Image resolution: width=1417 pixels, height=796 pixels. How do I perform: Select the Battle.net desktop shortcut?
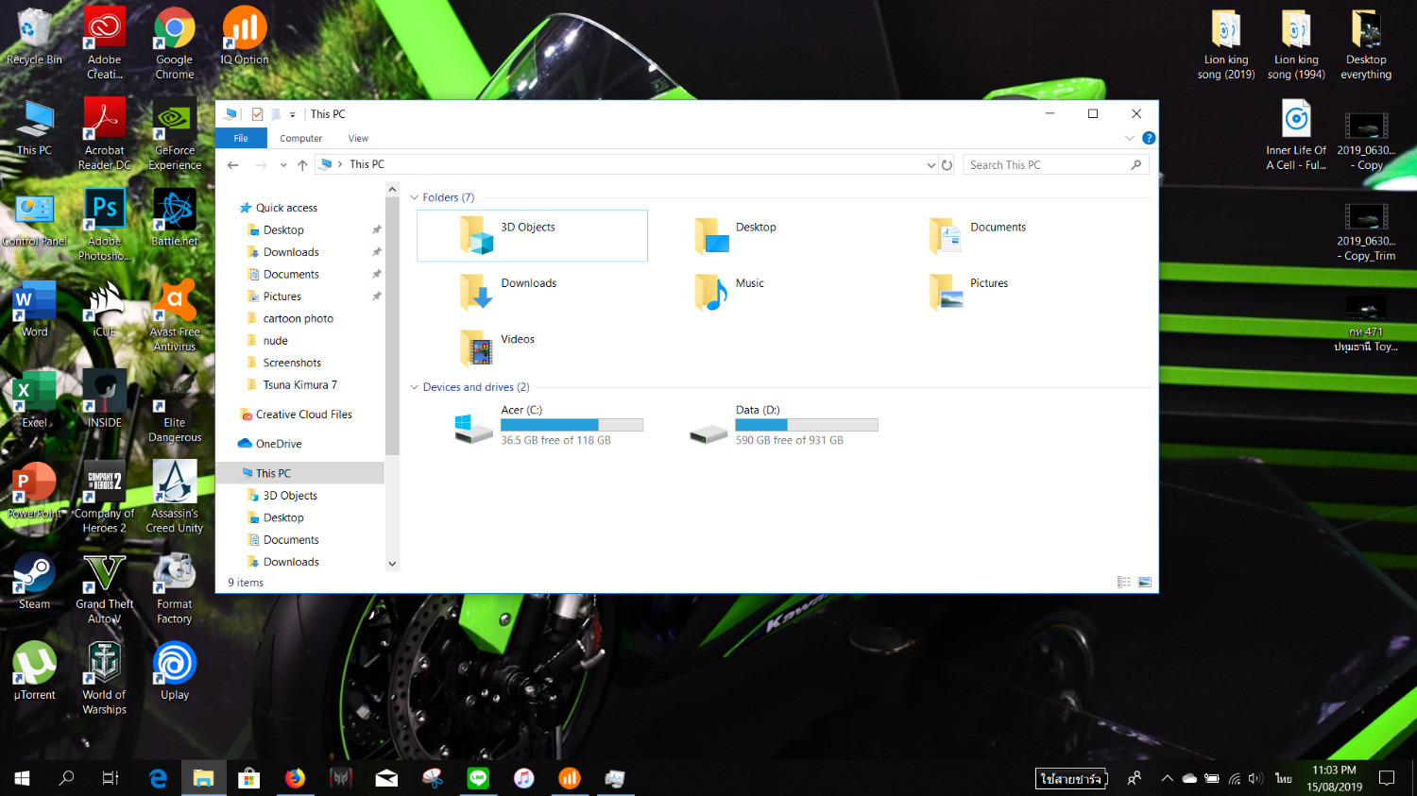(x=175, y=217)
